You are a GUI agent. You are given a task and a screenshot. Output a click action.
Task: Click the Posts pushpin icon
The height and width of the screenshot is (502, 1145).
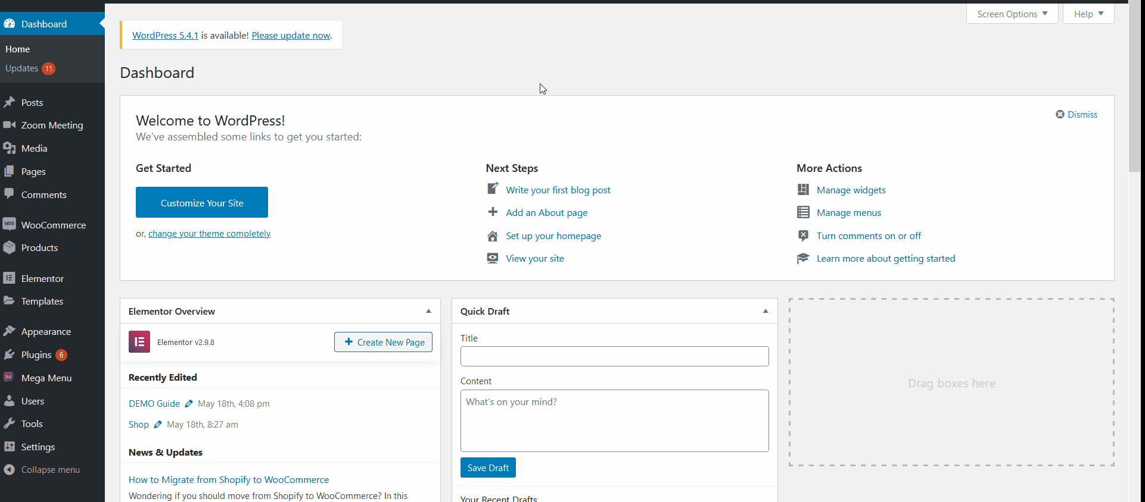pyautogui.click(x=10, y=102)
